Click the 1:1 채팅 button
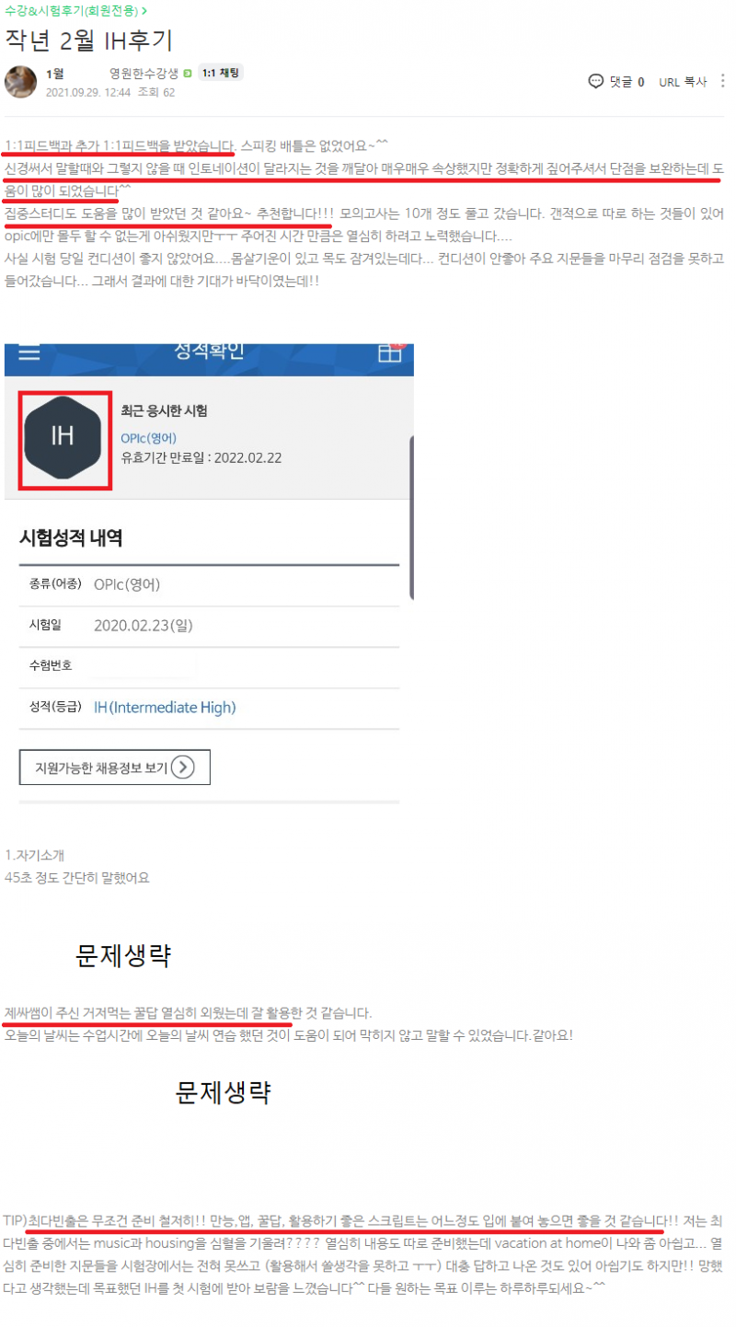The image size is (736, 1327). pos(221,73)
